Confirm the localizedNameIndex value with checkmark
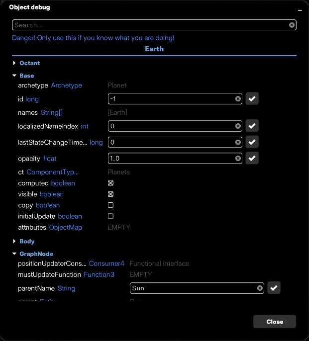The width and height of the screenshot is (309, 341). click(x=252, y=126)
